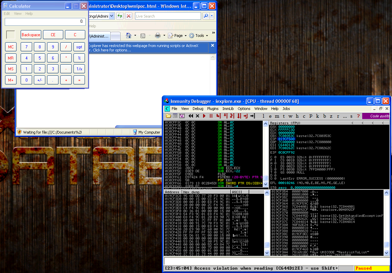392x273 pixels.
Task: Click the Trace over icon in debugger toolbar
Action: (239, 116)
